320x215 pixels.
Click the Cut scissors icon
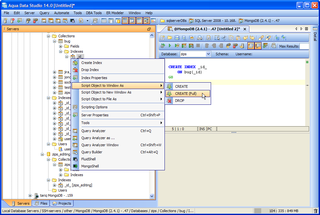pyautogui.click(x=224, y=38)
